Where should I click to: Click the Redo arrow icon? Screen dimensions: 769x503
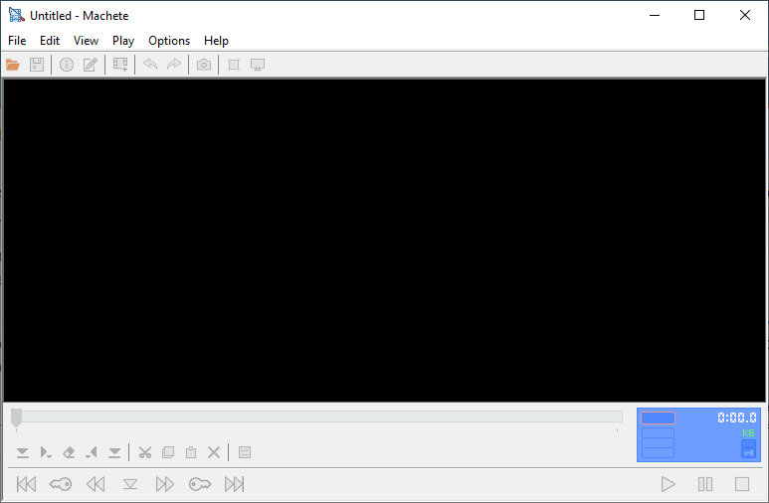point(174,65)
